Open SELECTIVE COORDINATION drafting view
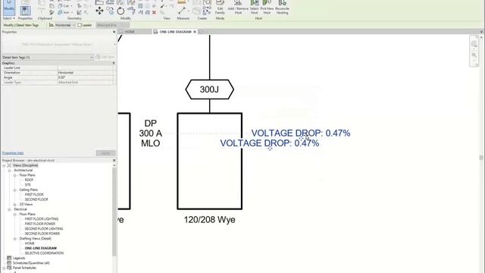 44,253
